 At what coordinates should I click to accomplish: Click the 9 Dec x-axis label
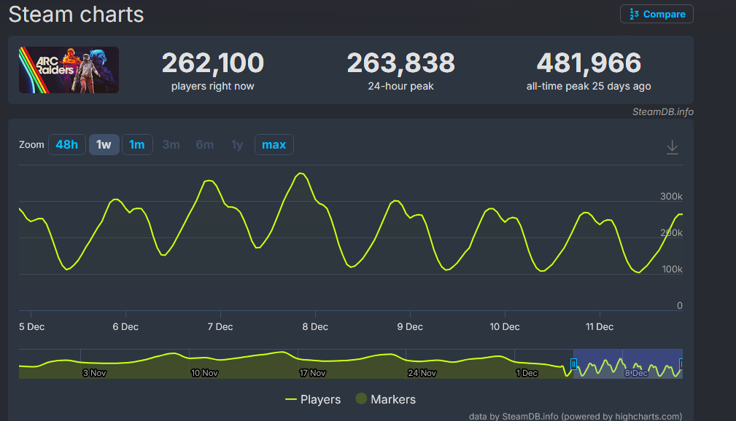pos(410,327)
